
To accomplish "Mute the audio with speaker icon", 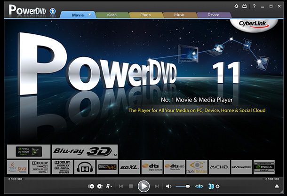I will (168, 186).
